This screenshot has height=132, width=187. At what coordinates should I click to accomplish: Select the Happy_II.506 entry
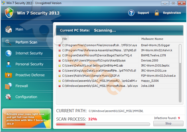coord(150,81)
